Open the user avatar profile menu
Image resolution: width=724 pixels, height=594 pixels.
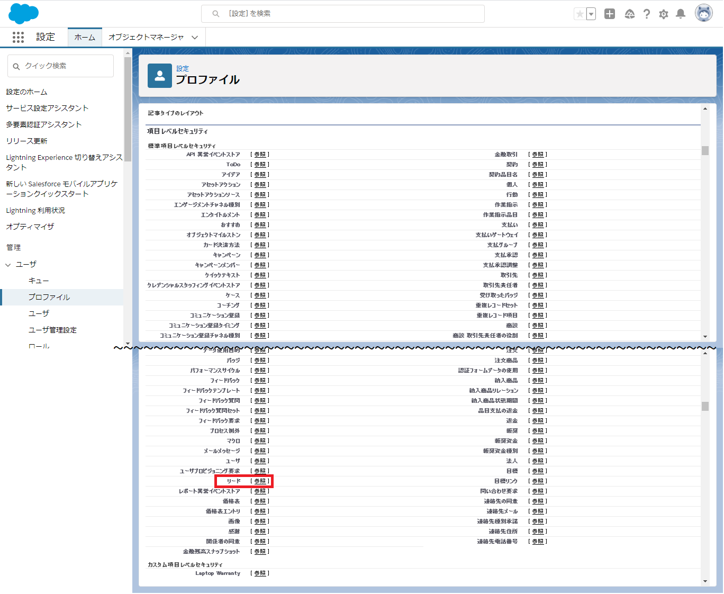coord(704,13)
